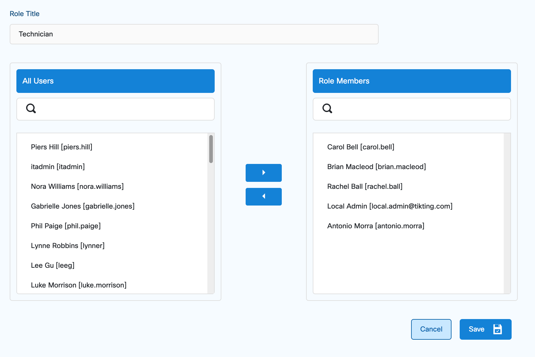This screenshot has width=535, height=357.
Task: Pick Lynne Robbins from All Users
Action: tap(68, 246)
